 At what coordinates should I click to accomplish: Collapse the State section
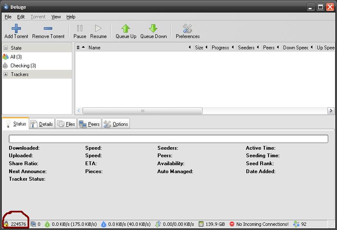click(6, 48)
